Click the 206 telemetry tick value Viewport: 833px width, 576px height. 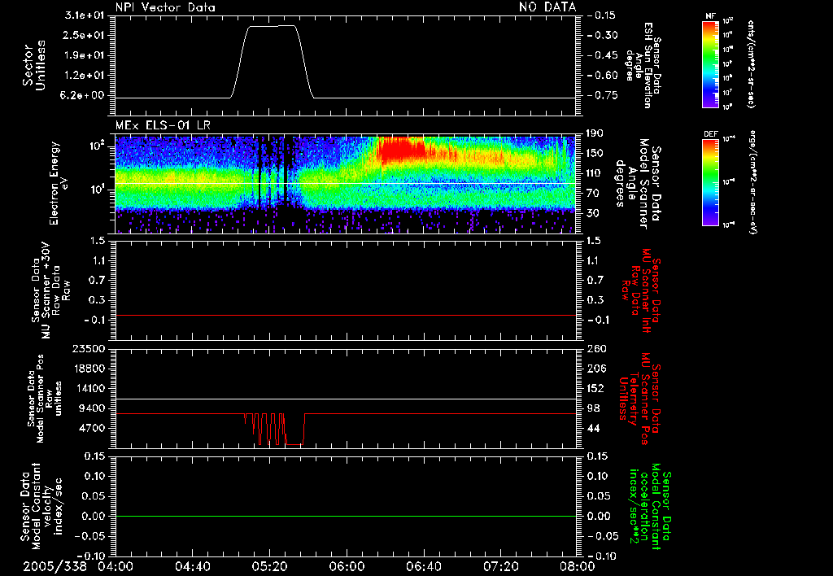[x=595, y=369]
